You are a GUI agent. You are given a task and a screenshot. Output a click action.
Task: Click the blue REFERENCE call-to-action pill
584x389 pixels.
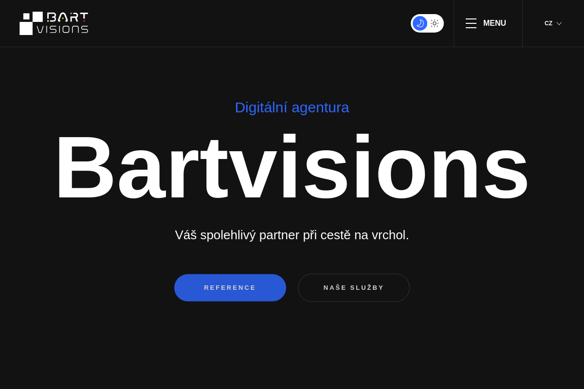point(230,287)
